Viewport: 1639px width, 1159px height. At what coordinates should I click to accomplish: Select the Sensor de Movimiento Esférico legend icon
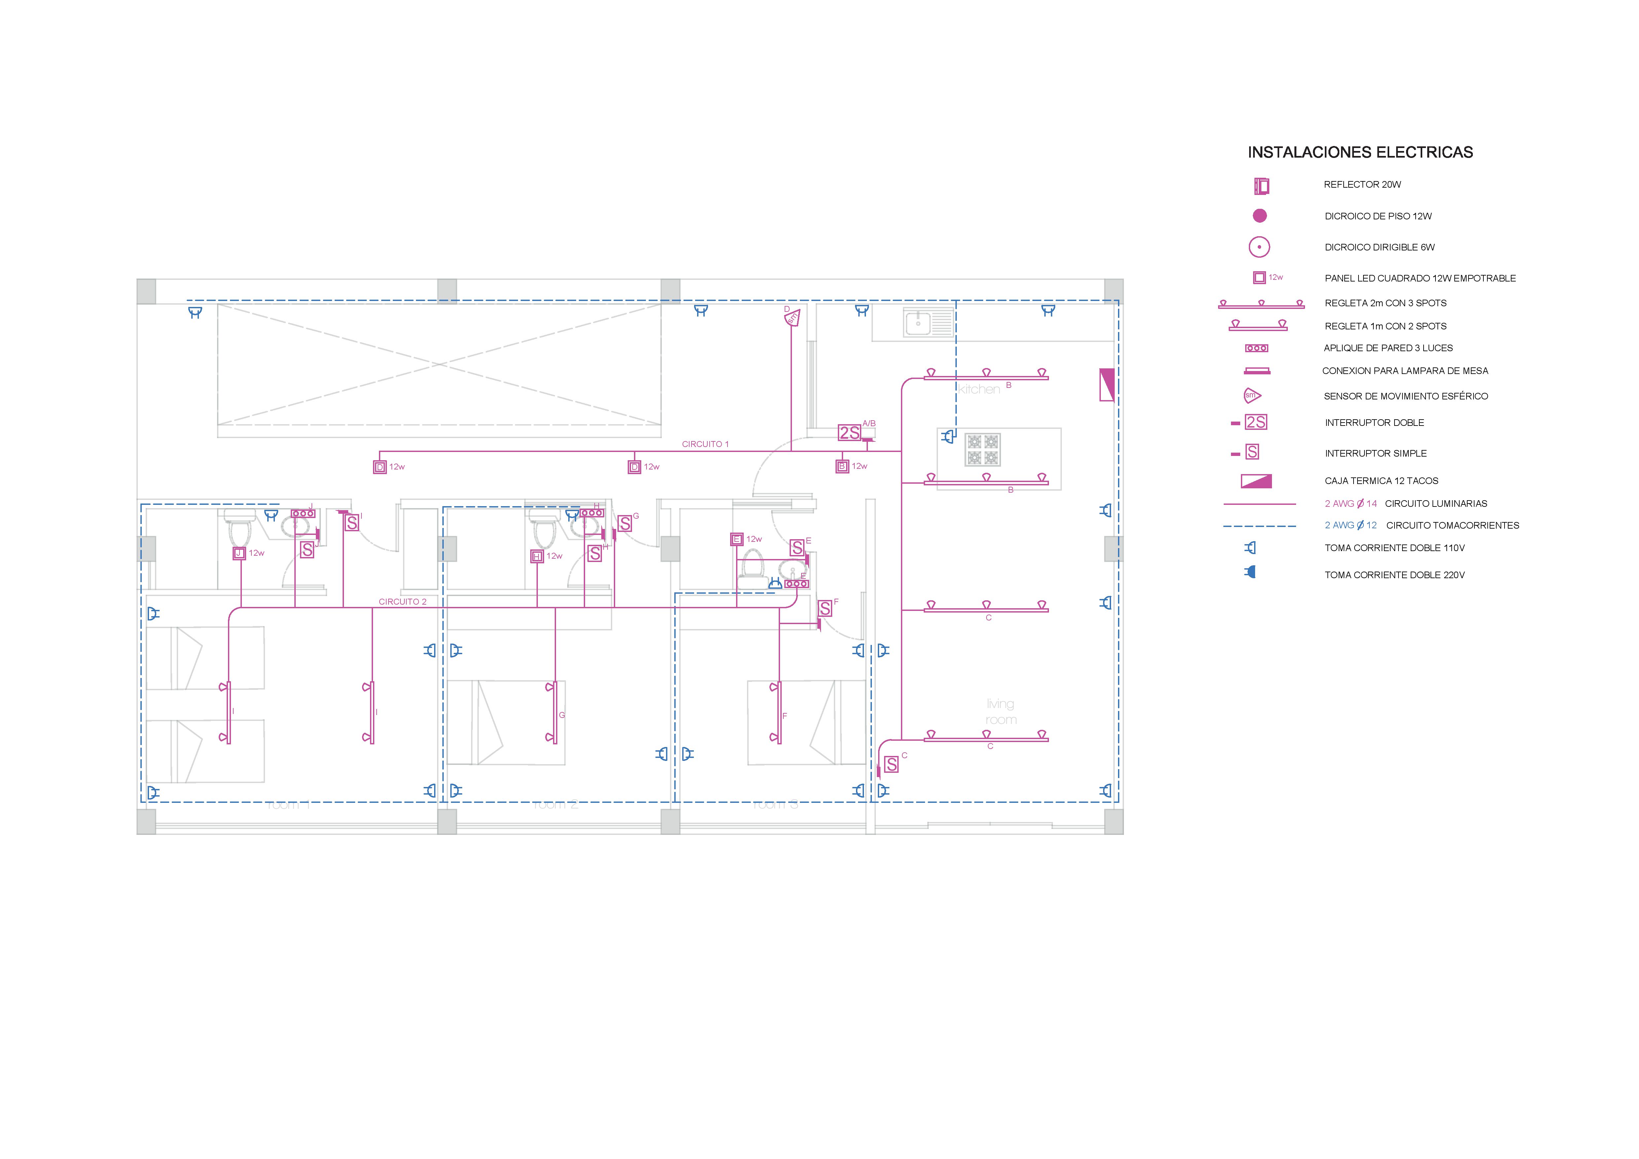[x=1252, y=395]
